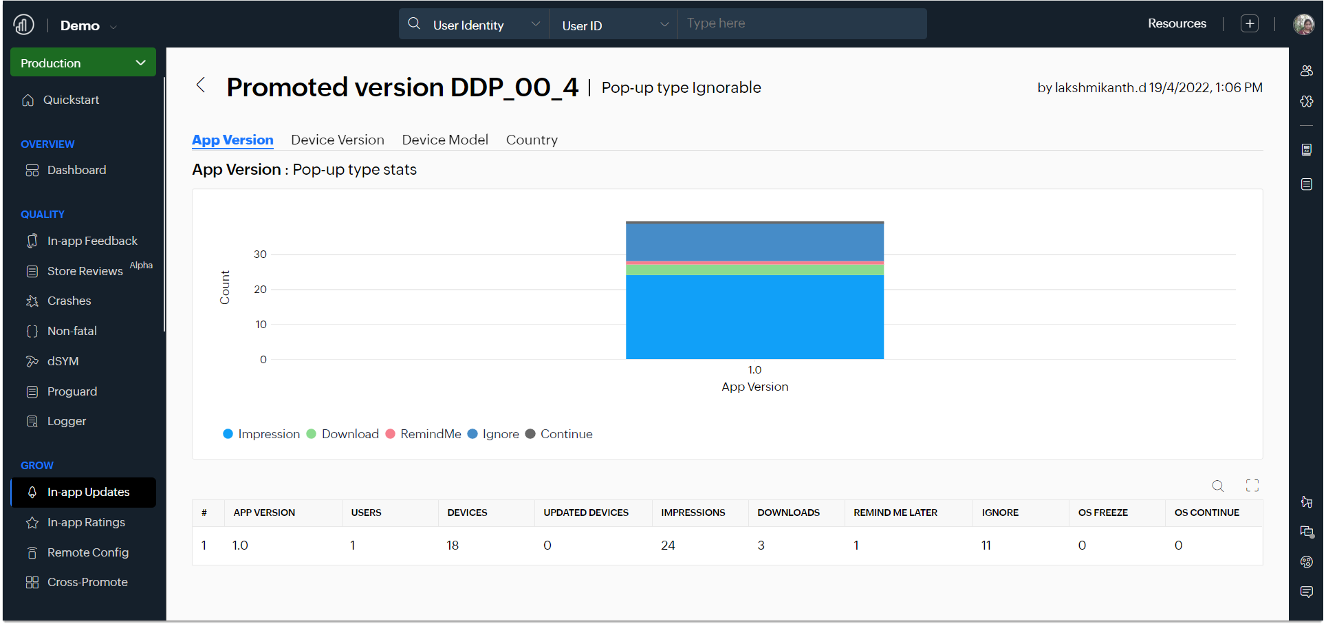Switch to the App Version tab

click(x=232, y=140)
